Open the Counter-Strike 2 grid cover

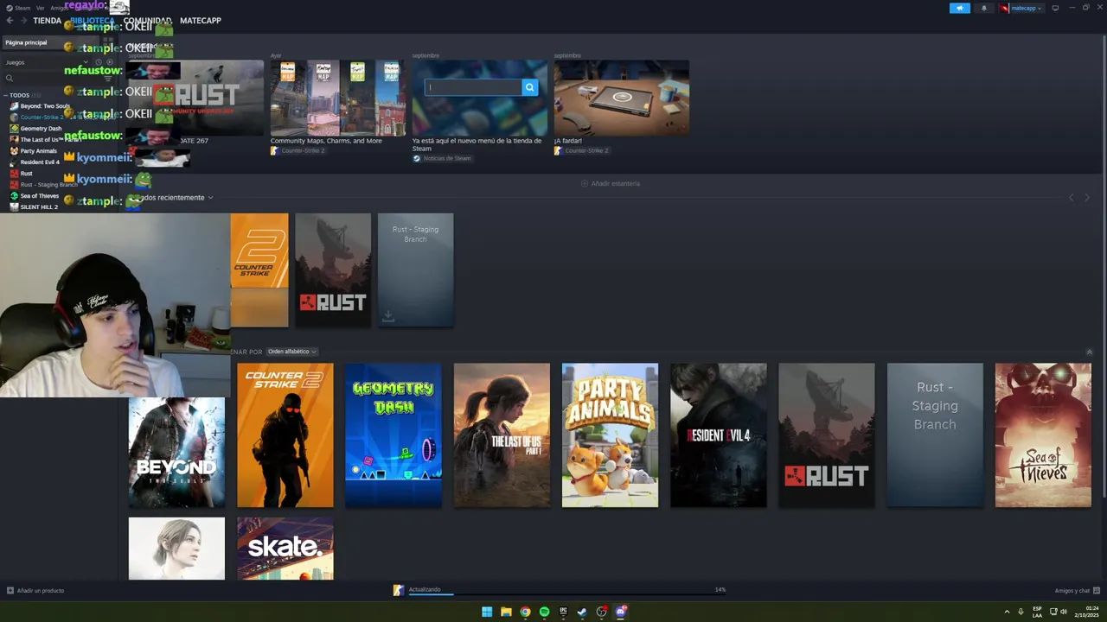(x=285, y=435)
